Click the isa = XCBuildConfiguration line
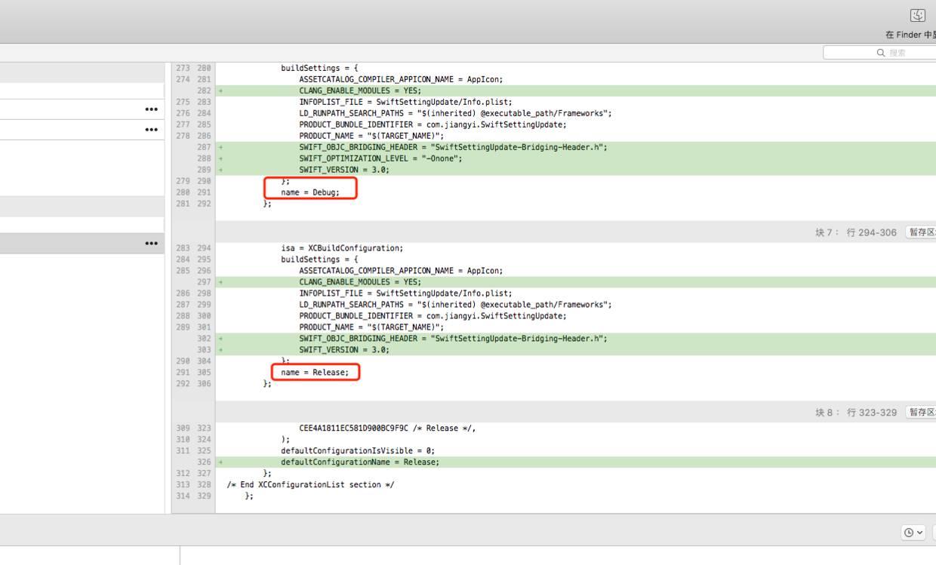The image size is (936, 565). point(342,248)
